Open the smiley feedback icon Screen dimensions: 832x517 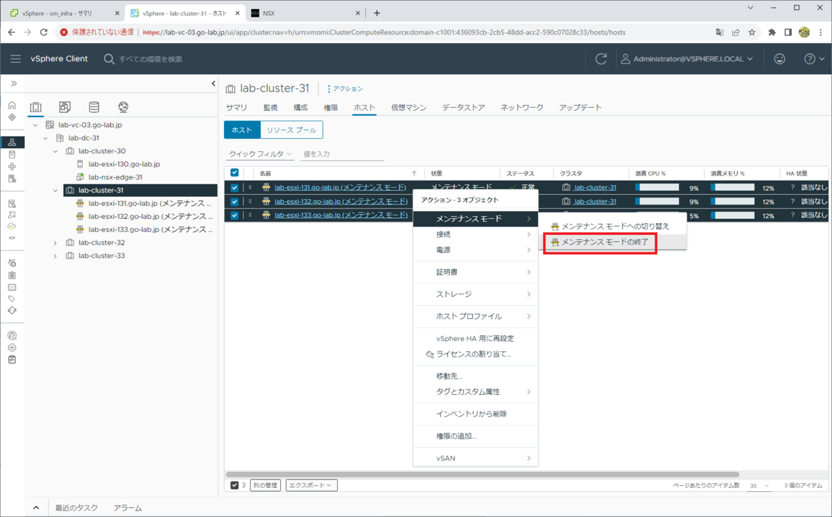pyautogui.click(x=780, y=59)
